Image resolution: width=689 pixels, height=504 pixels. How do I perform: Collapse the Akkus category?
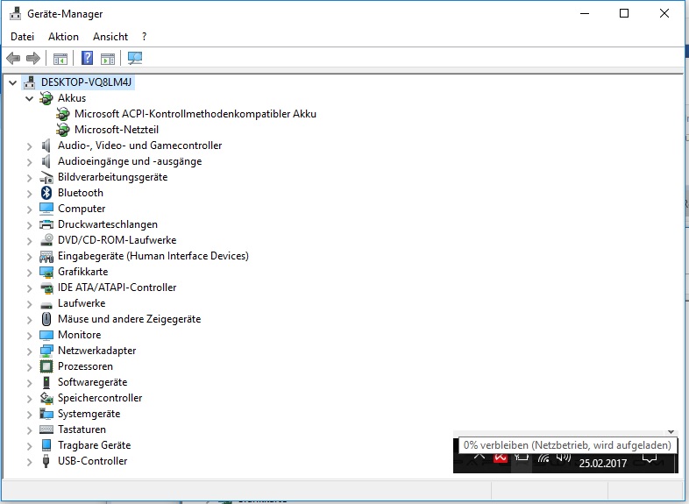pyautogui.click(x=30, y=98)
